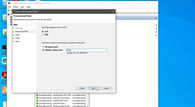Select the 1.17 folder on the desktop
Image resolution: width=195 pixels, height=107 pixels.
pyautogui.click(x=5, y=33)
